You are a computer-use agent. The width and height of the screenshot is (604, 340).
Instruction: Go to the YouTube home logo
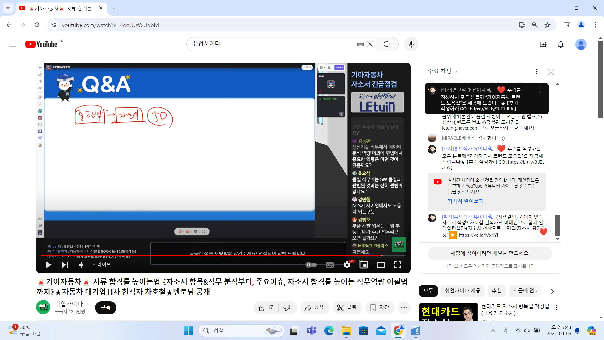(x=42, y=44)
